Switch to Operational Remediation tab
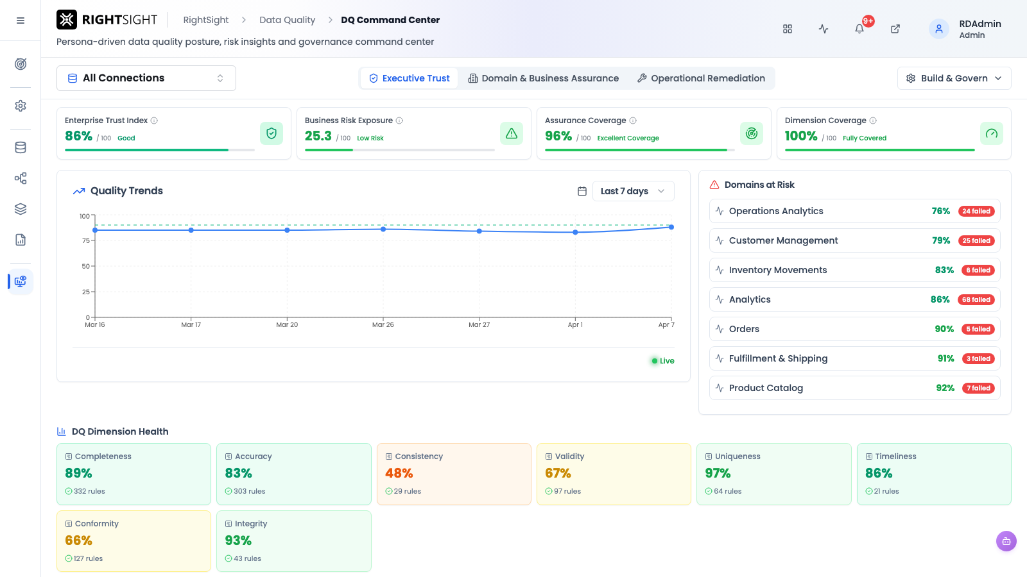The height and width of the screenshot is (577, 1027). point(701,78)
